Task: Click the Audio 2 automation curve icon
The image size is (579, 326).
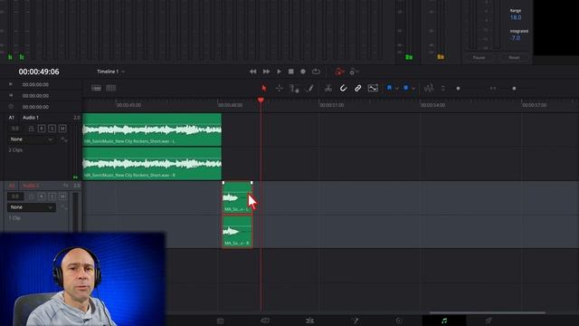Action: click(x=64, y=207)
